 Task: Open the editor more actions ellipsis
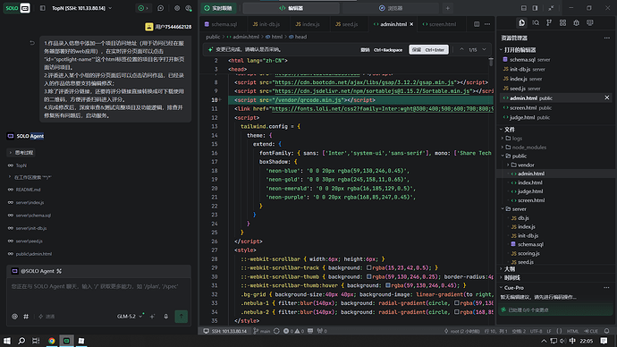(487, 24)
